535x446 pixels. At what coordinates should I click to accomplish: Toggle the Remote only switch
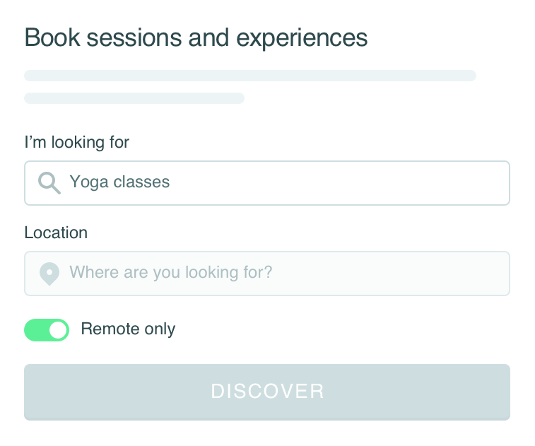(47, 329)
